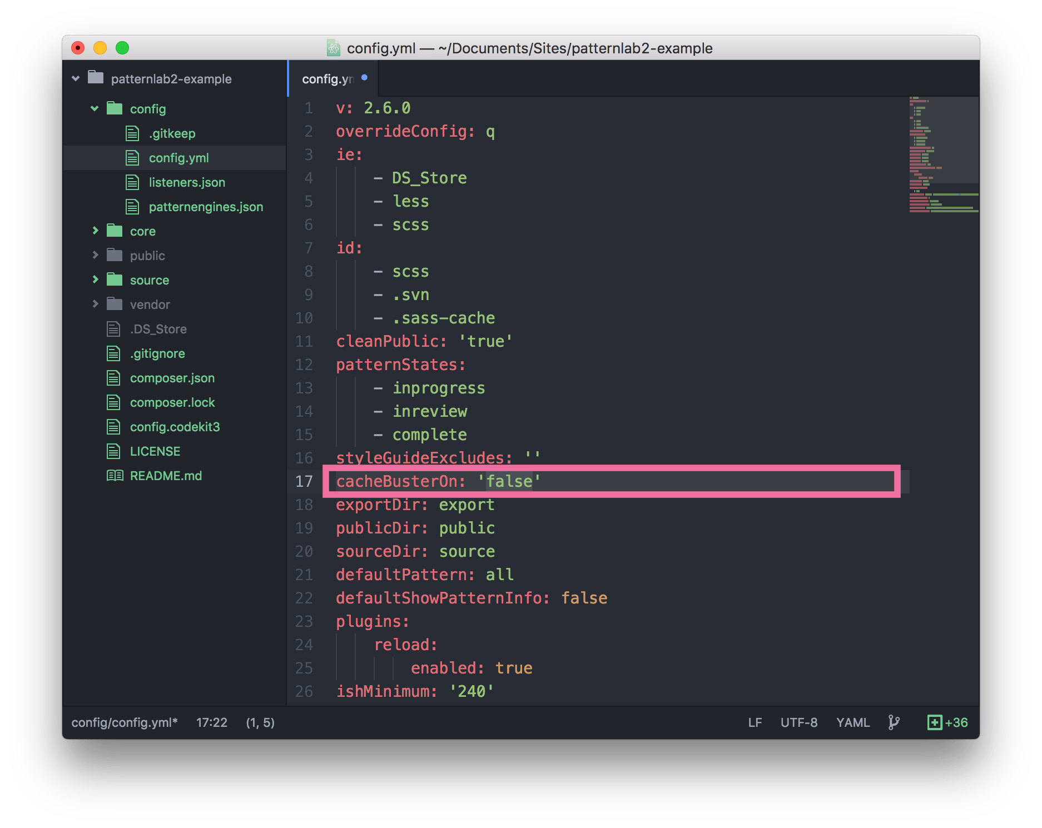The image size is (1042, 828).
Task: Collapse the patternlab2-example root folder
Action: pyautogui.click(x=75, y=78)
